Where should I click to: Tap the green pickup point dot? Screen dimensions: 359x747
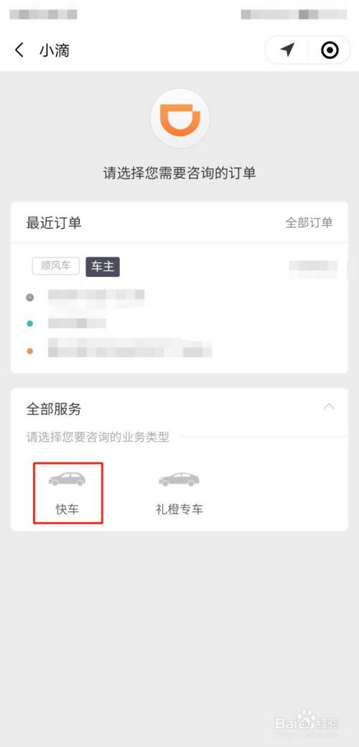point(30,324)
